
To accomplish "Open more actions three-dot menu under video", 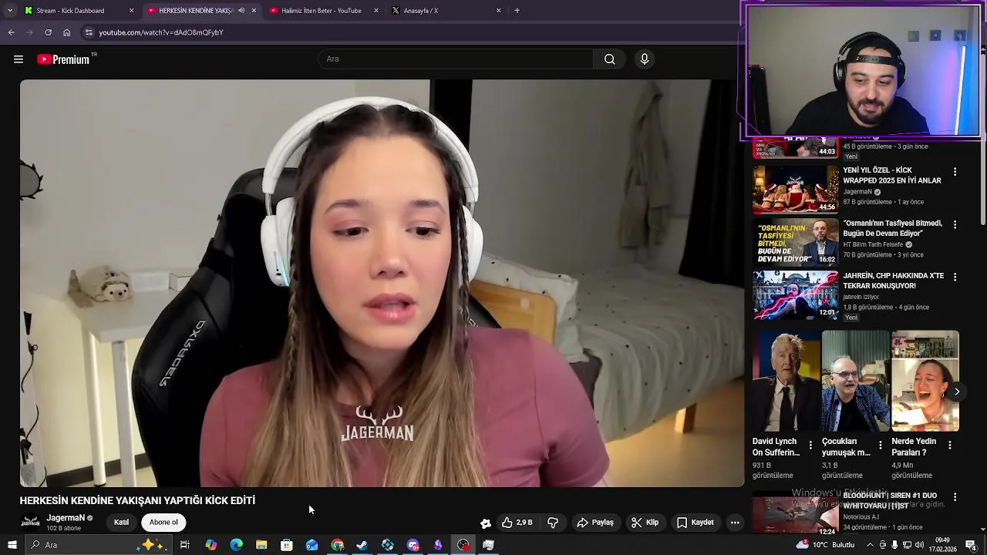I will coord(735,523).
